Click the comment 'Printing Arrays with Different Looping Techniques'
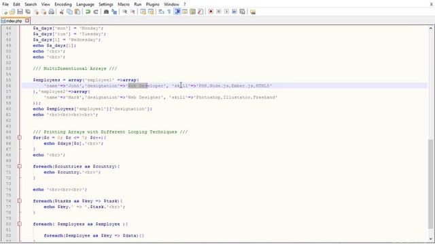 coord(110,131)
